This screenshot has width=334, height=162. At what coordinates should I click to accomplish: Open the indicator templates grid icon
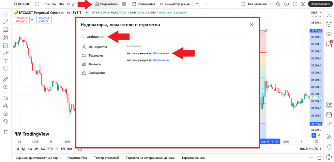tap(124, 4)
